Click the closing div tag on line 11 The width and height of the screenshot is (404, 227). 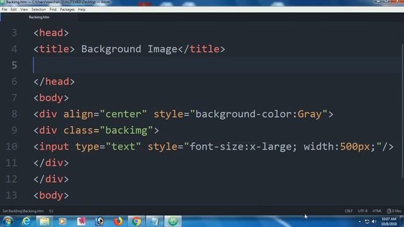(51, 163)
